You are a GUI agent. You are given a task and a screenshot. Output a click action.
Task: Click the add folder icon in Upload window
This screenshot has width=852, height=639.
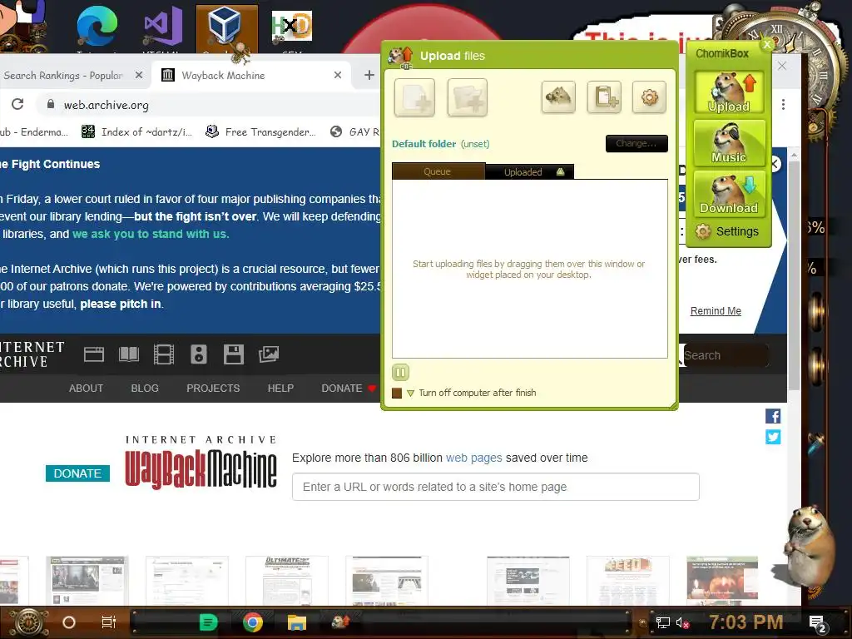(x=468, y=98)
